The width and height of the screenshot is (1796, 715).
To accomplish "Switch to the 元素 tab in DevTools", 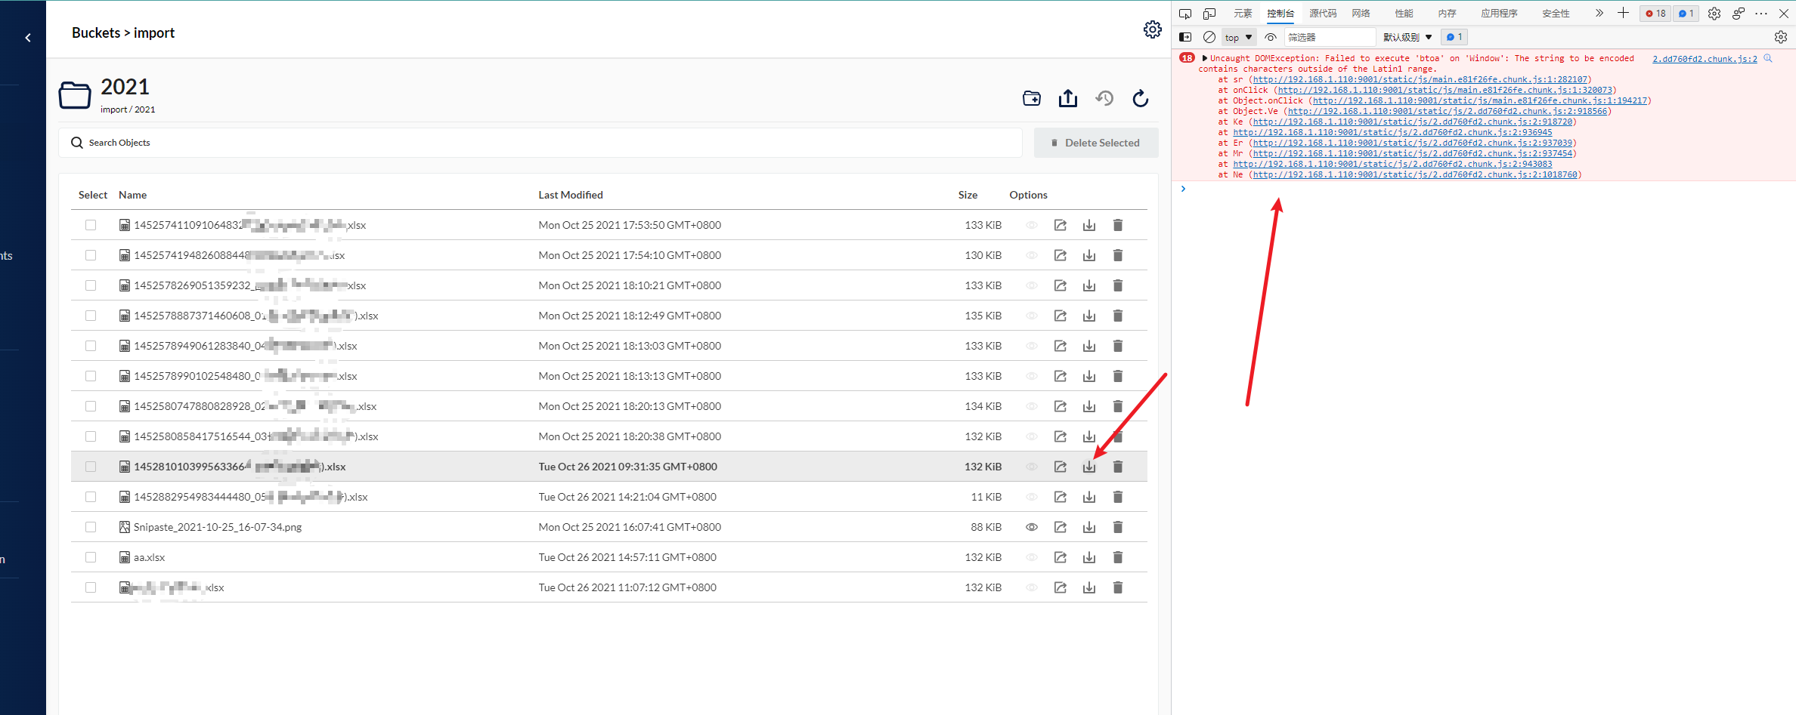I will tap(1243, 13).
